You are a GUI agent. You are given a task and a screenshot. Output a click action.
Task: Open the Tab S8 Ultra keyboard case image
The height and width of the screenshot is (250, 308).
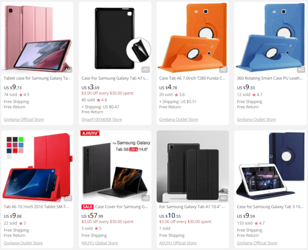(x=115, y=166)
